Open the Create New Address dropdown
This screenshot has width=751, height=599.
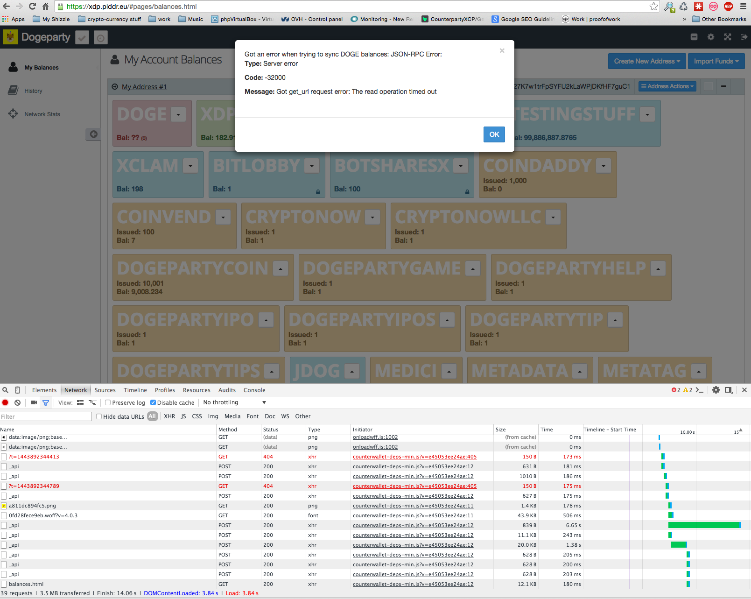pos(647,61)
